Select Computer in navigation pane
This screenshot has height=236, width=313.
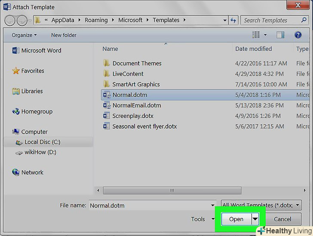[x=30, y=132]
